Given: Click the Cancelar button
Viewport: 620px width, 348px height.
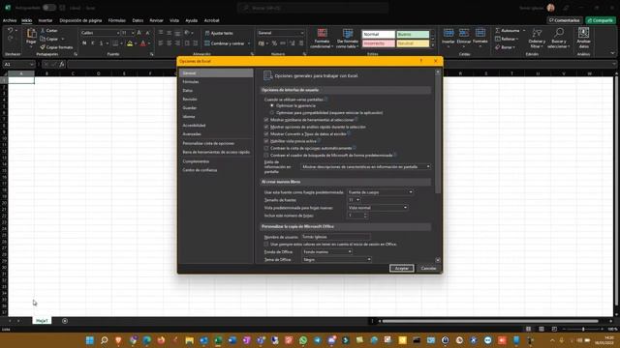Looking at the screenshot, I should [428, 269].
